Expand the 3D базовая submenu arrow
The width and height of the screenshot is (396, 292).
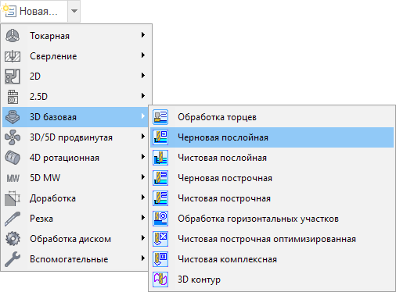(x=143, y=116)
